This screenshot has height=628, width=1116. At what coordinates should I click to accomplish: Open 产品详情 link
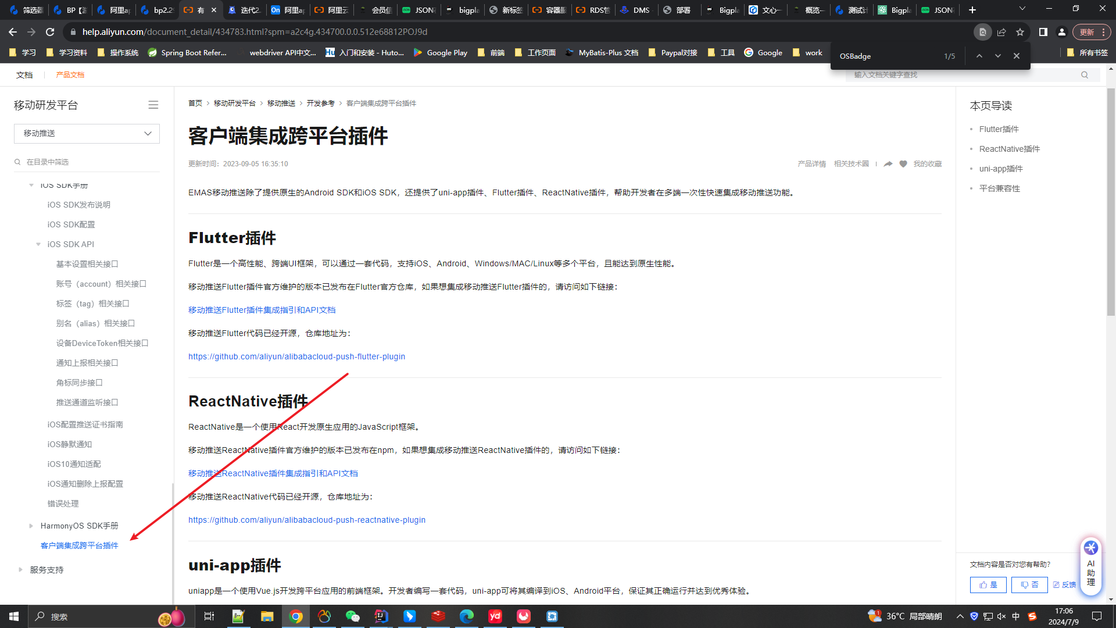(812, 164)
